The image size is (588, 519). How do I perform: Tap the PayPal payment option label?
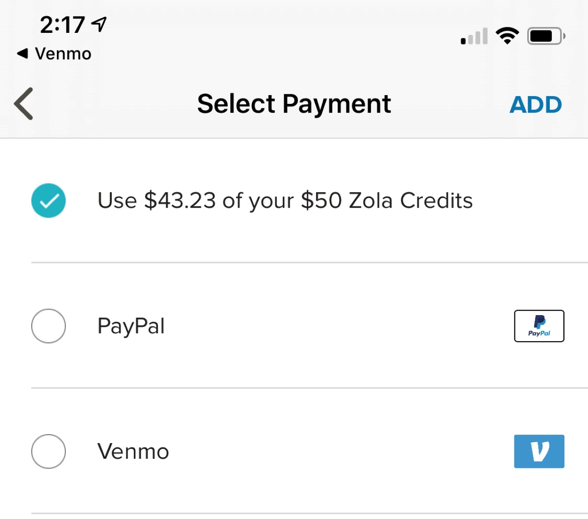pyautogui.click(x=131, y=326)
